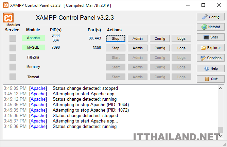
Task: Quit XAMPP with the door icon button
Action: pyautogui.click(x=210, y=79)
